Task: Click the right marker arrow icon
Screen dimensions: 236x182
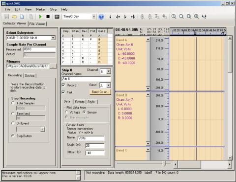Action: click(125, 17)
